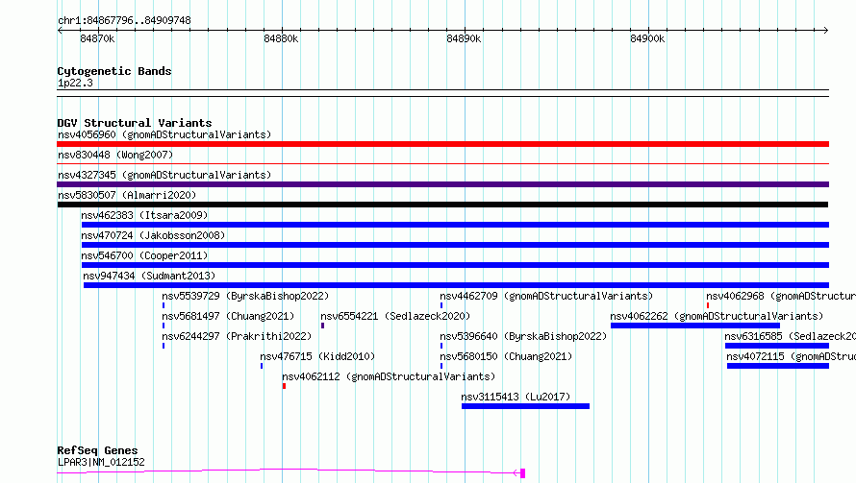Click the blue nsv4062262 variant bar

[x=695, y=326]
